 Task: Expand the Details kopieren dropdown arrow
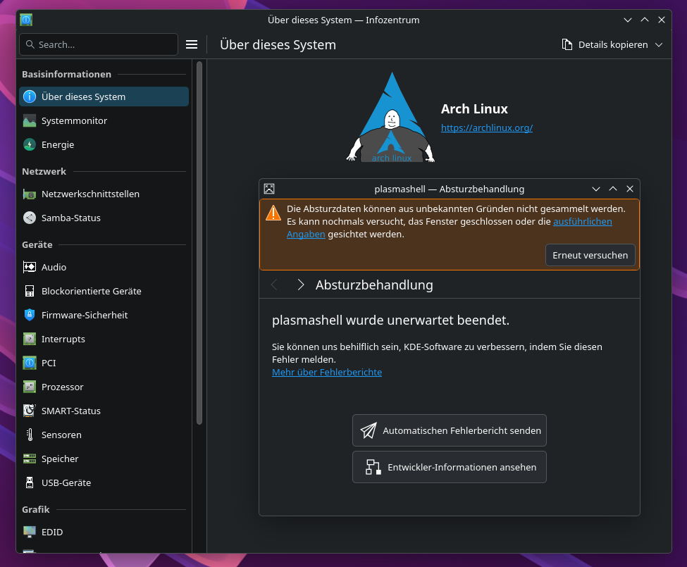659,44
